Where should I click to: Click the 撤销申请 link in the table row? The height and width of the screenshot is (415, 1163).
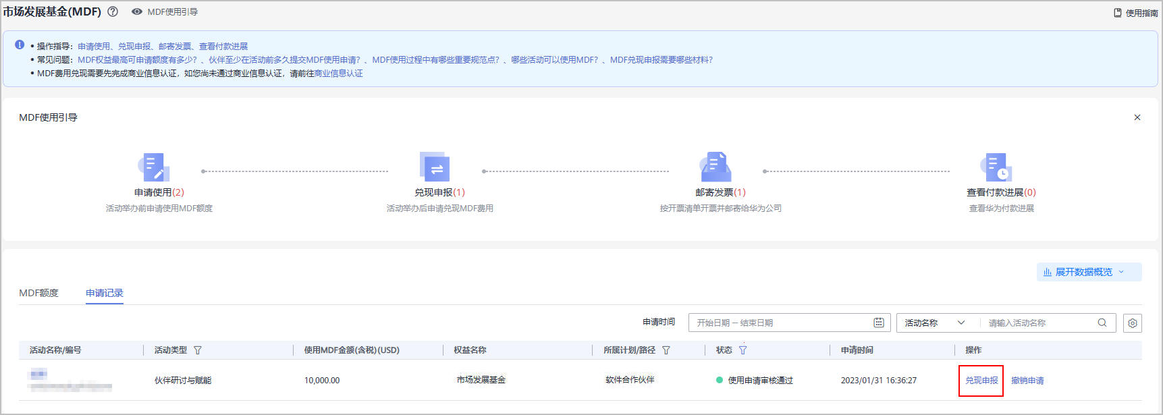click(x=1027, y=381)
